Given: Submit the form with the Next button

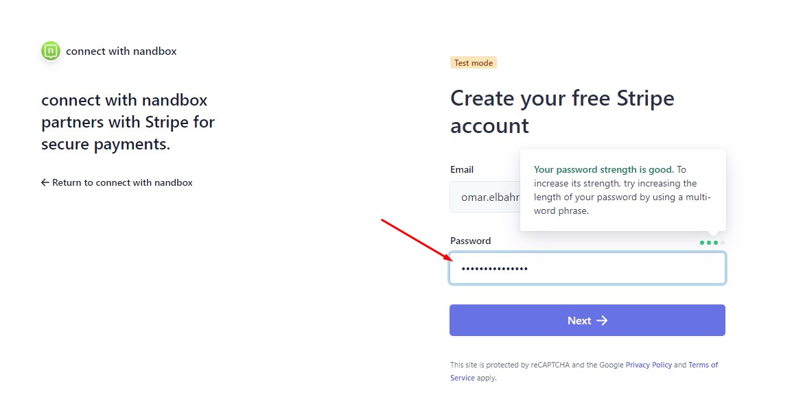Looking at the screenshot, I should (x=587, y=320).
